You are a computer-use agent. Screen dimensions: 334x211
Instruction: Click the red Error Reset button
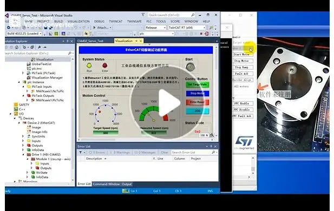pyautogui.click(x=197, y=102)
